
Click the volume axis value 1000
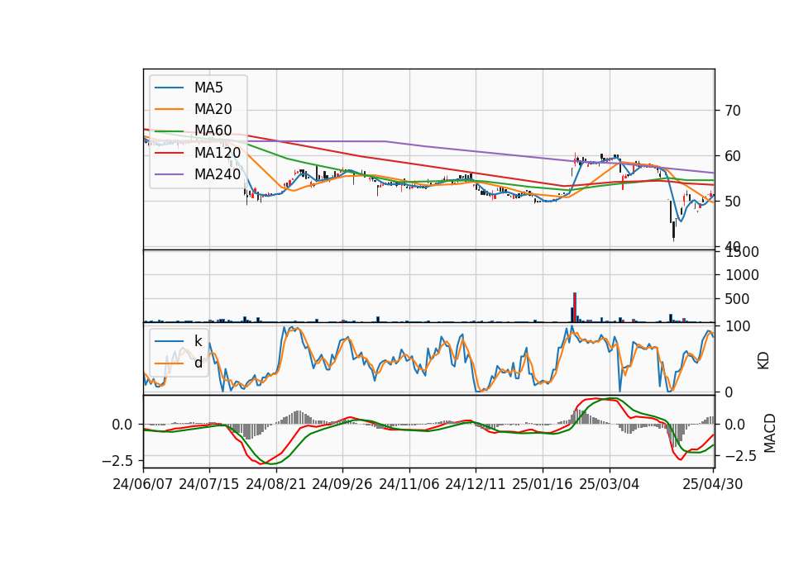tap(742, 275)
